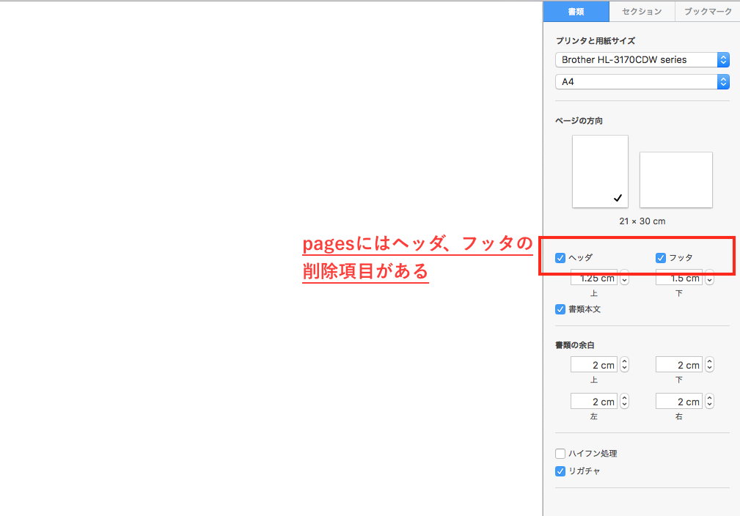The height and width of the screenshot is (516, 740).
Task: Click the ページの方向 heading
Action: [579, 121]
